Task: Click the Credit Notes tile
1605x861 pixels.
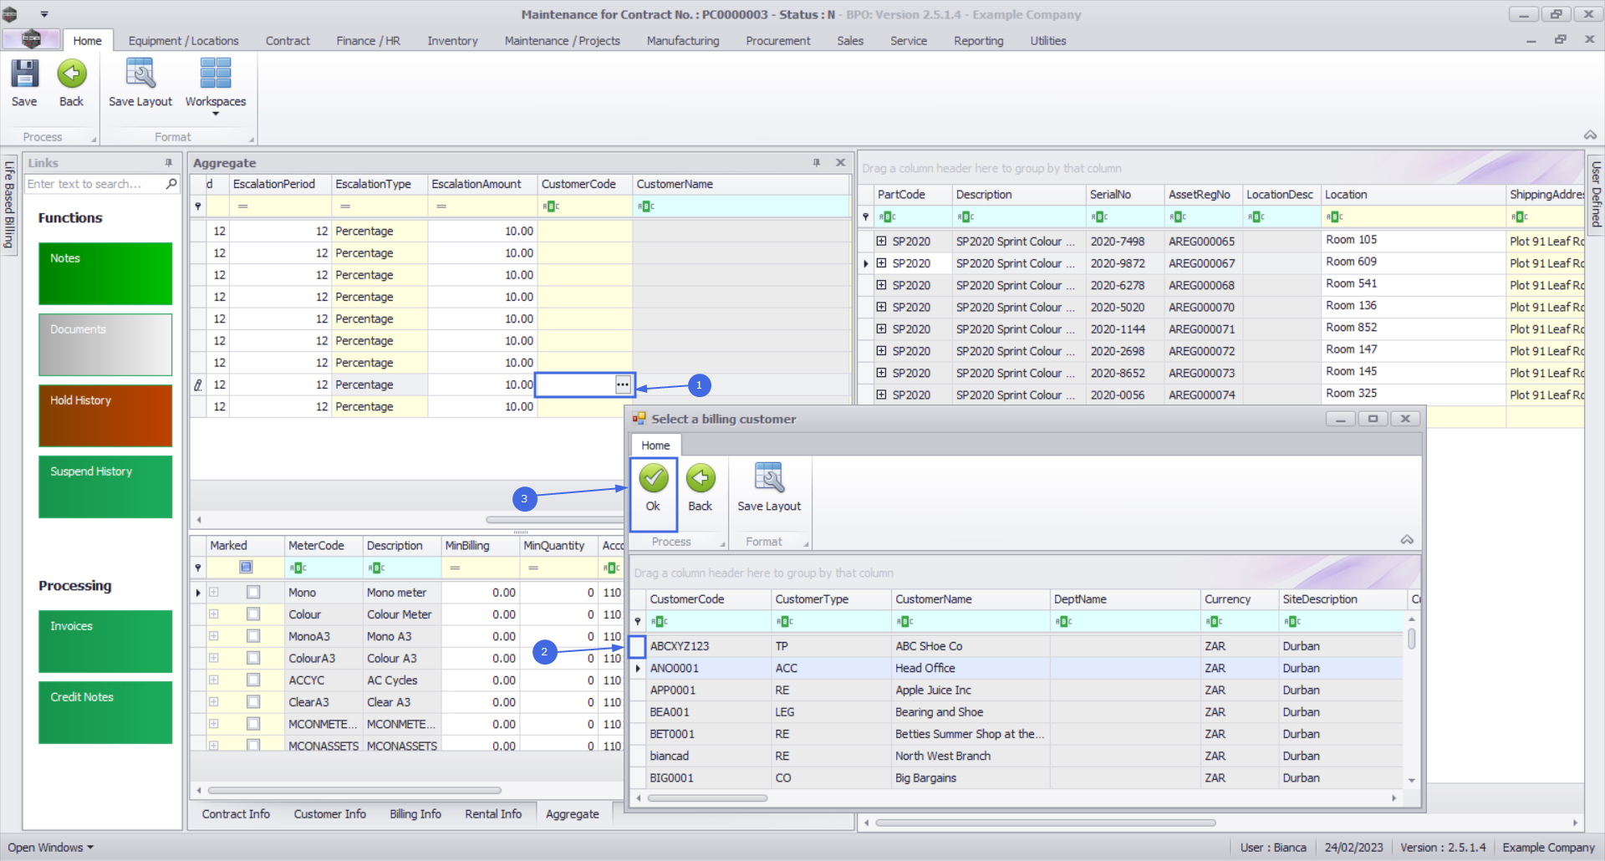Action: point(105,712)
